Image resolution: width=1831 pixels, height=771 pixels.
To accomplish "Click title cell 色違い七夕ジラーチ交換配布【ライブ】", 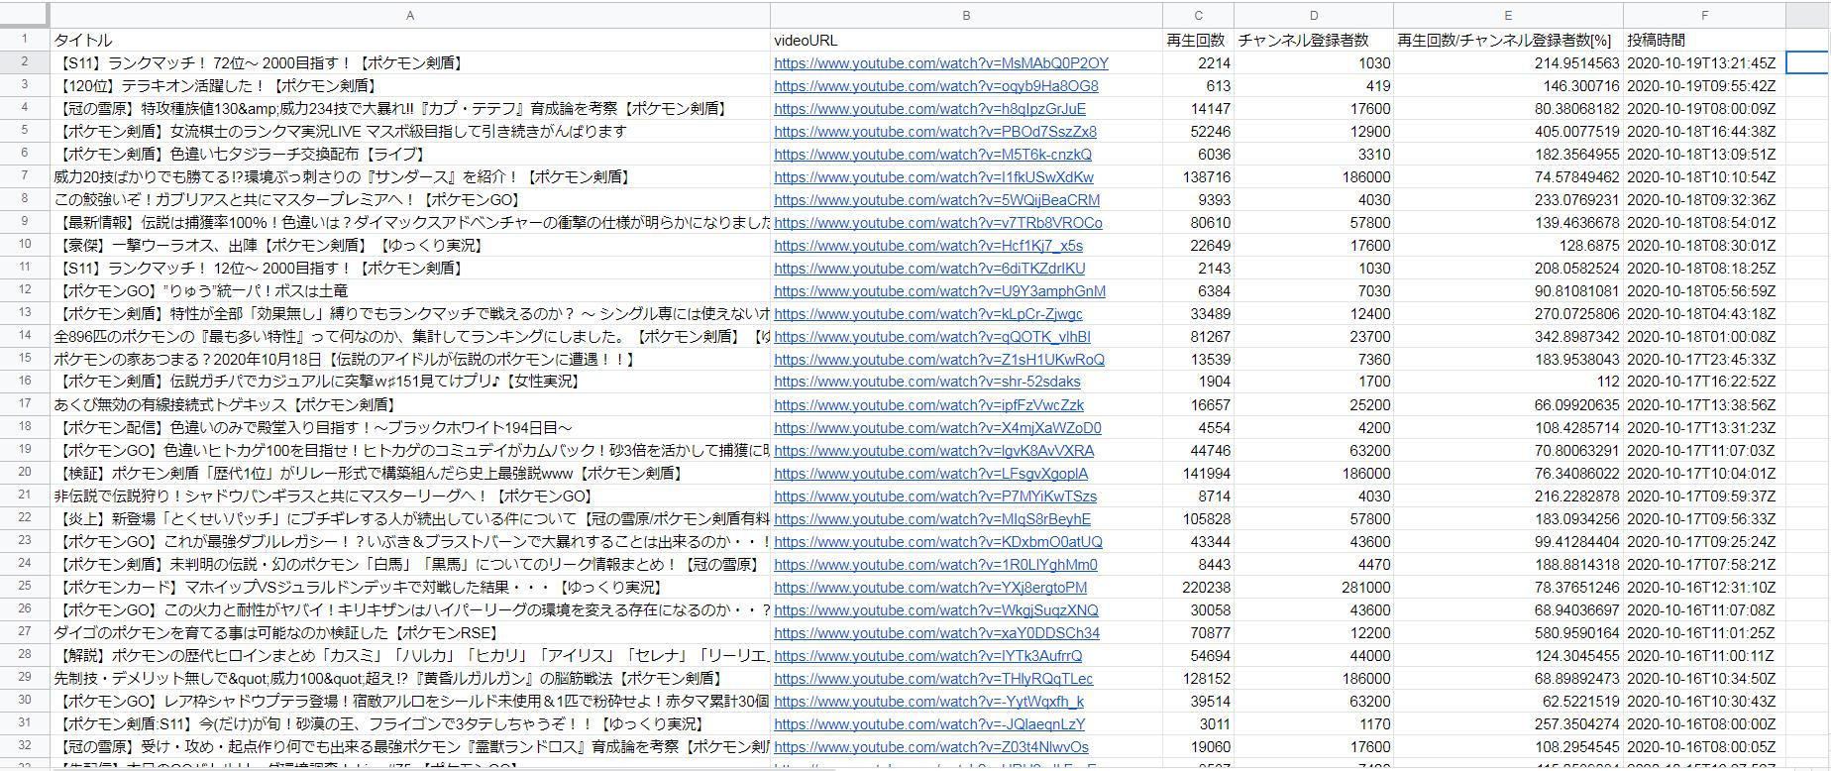I will (410, 154).
